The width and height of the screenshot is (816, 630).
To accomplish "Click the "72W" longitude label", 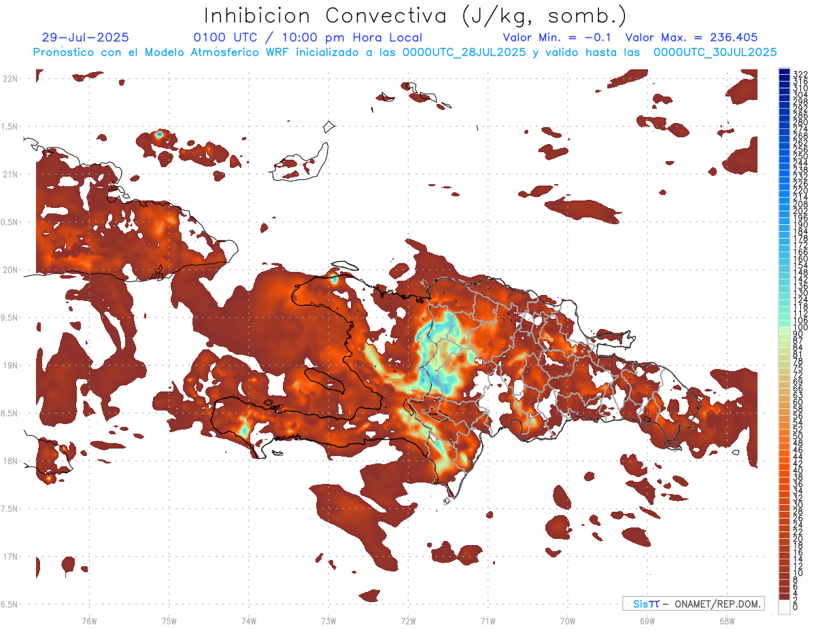I will coord(408,620).
